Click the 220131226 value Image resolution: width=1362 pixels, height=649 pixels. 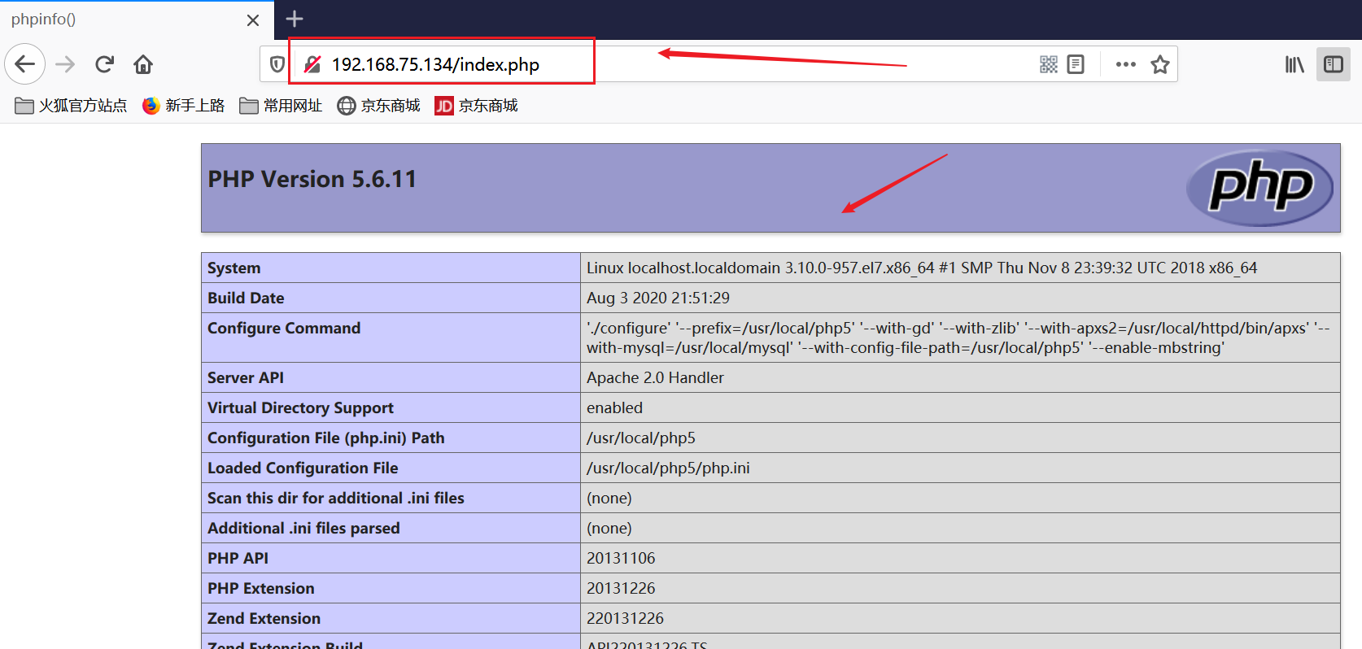click(x=625, y=618)
